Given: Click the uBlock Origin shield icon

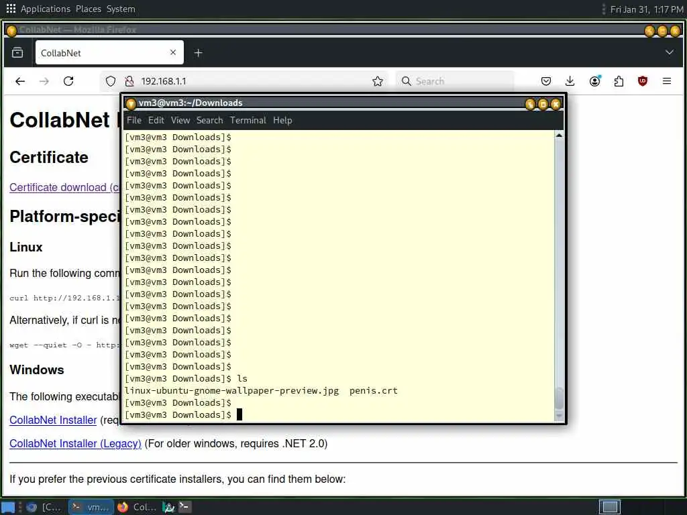Looking at the screenshot, I should (642, 81).
